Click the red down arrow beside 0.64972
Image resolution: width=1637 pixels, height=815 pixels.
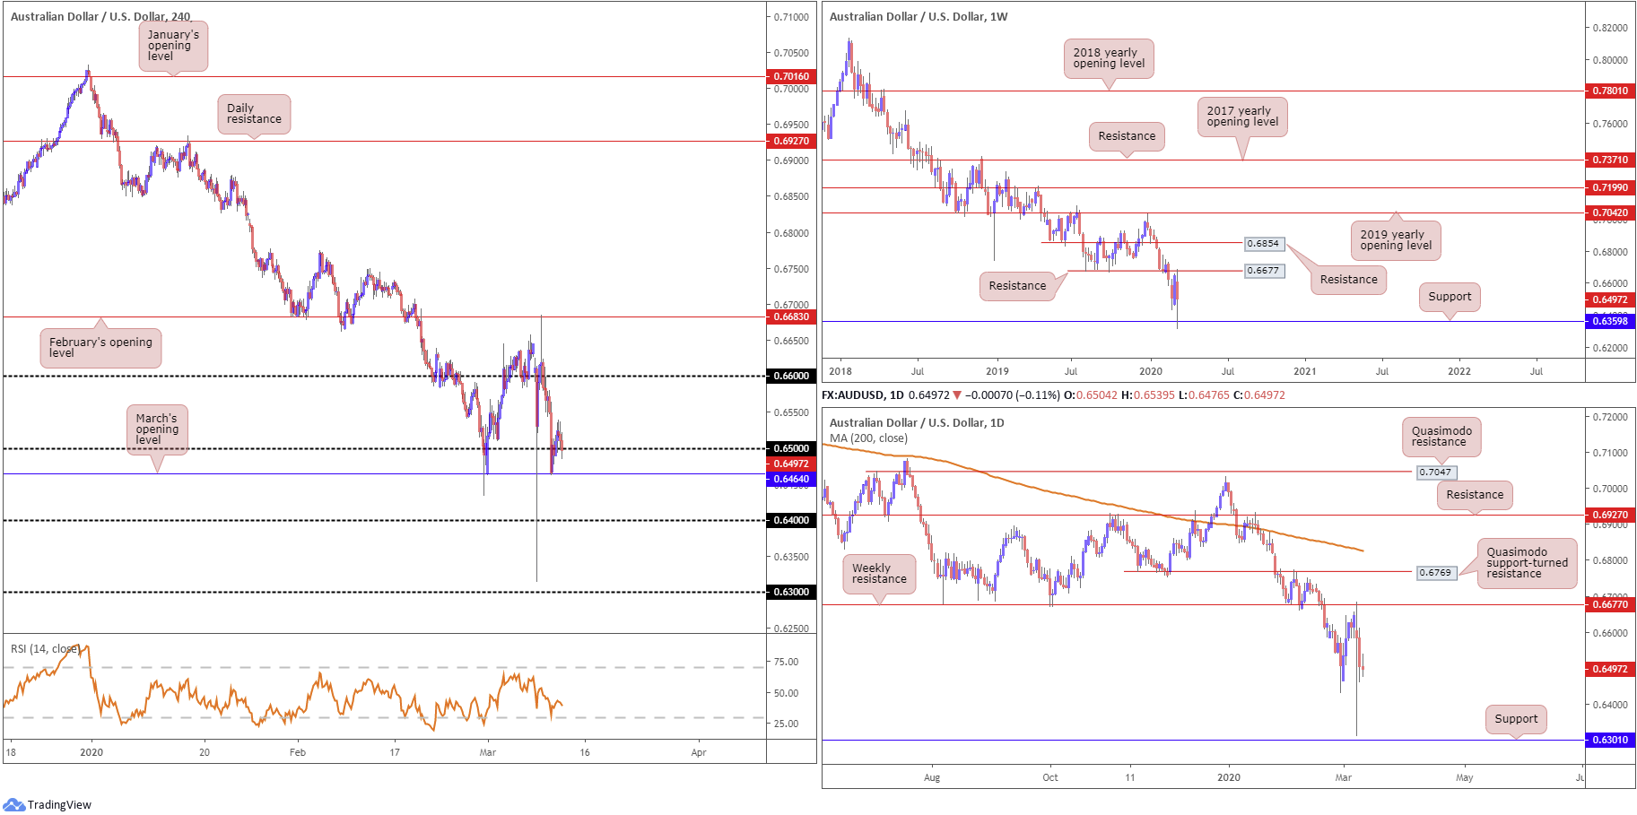tap(957, 395)
